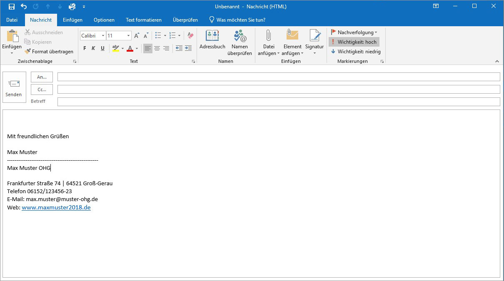Open the Datei tab

click(x=12, y=20)
